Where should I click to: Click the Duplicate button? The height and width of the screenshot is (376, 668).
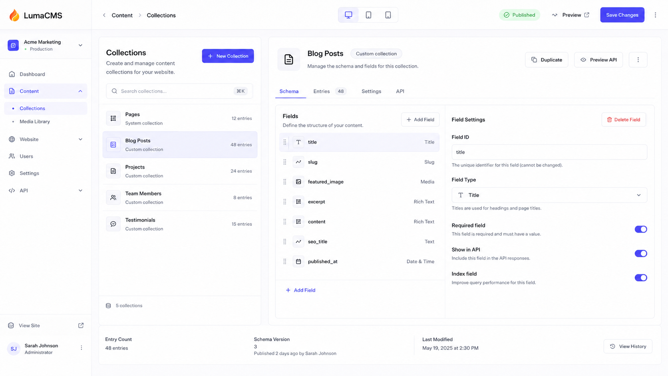coord(547,60)
